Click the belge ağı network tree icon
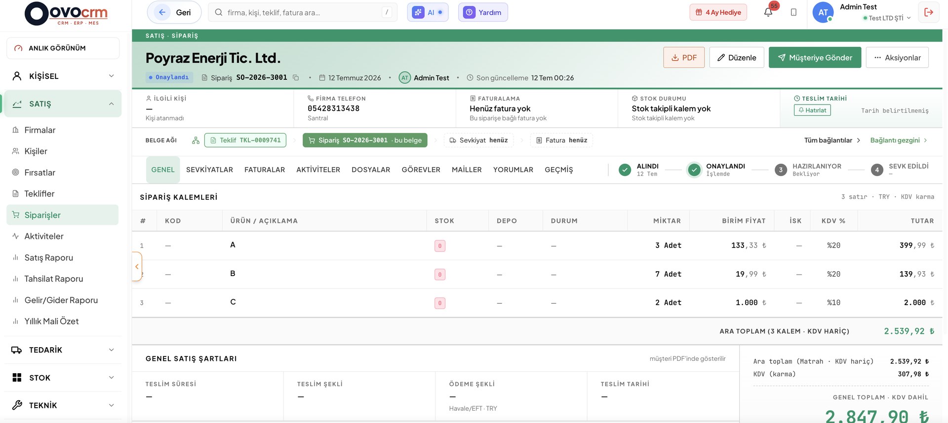The width and height of the screenshot is (948, 423). coord(196,141)
